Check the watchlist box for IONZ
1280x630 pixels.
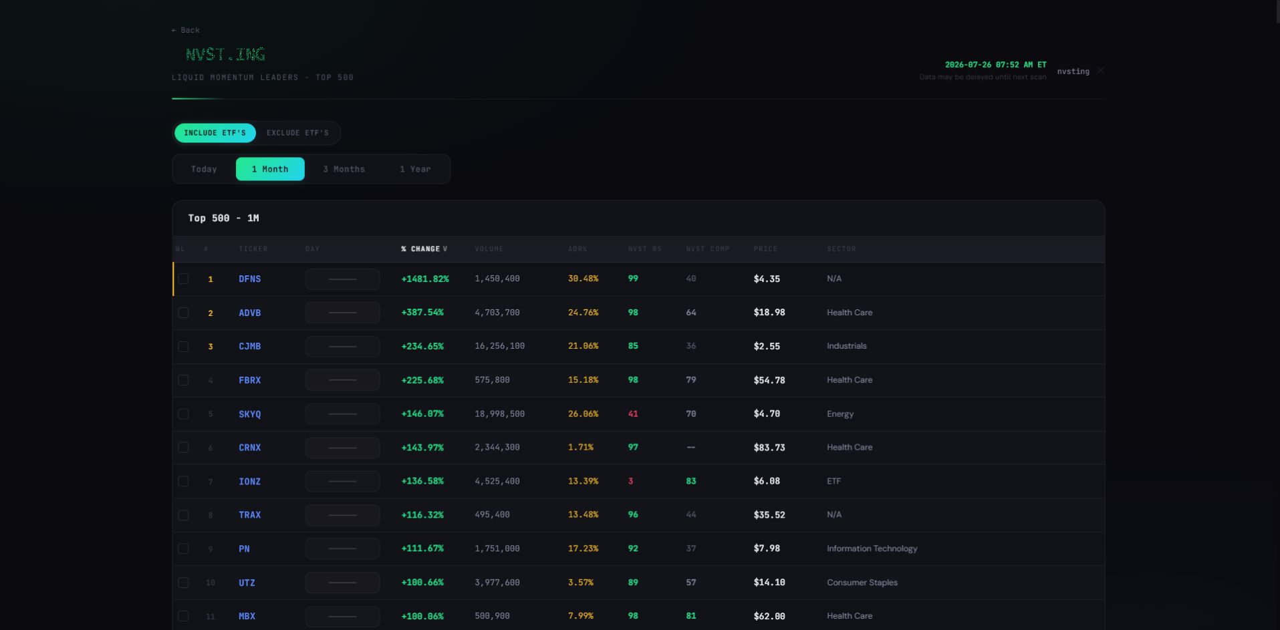183,481
